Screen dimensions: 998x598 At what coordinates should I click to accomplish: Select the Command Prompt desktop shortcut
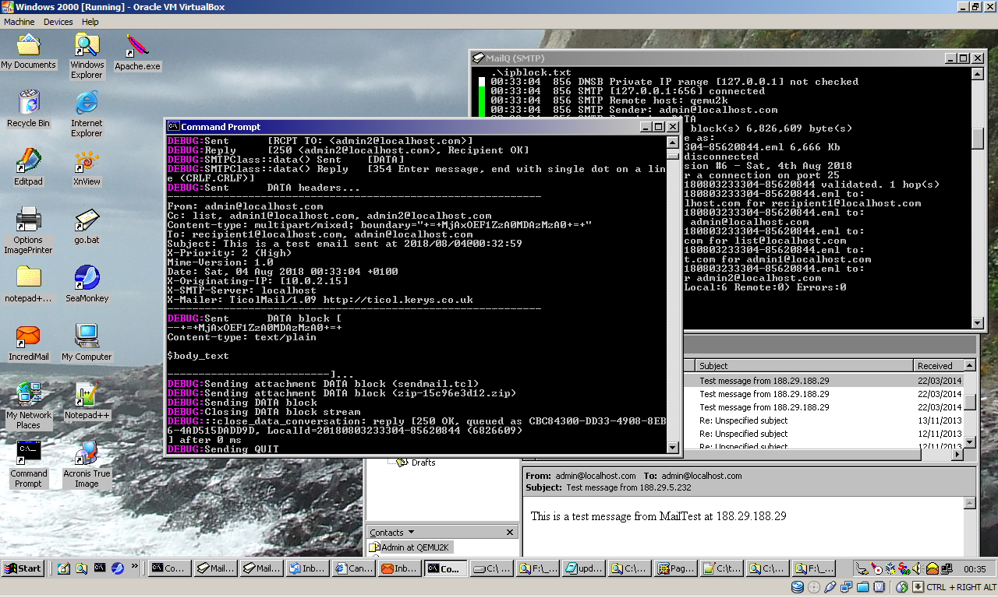[28, 464]
